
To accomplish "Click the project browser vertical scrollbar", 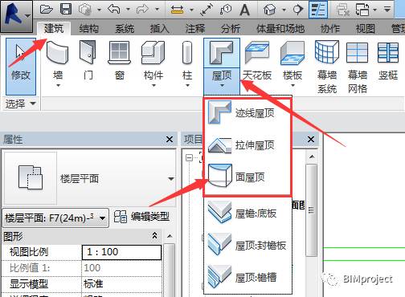I will (x=311, y=210).
